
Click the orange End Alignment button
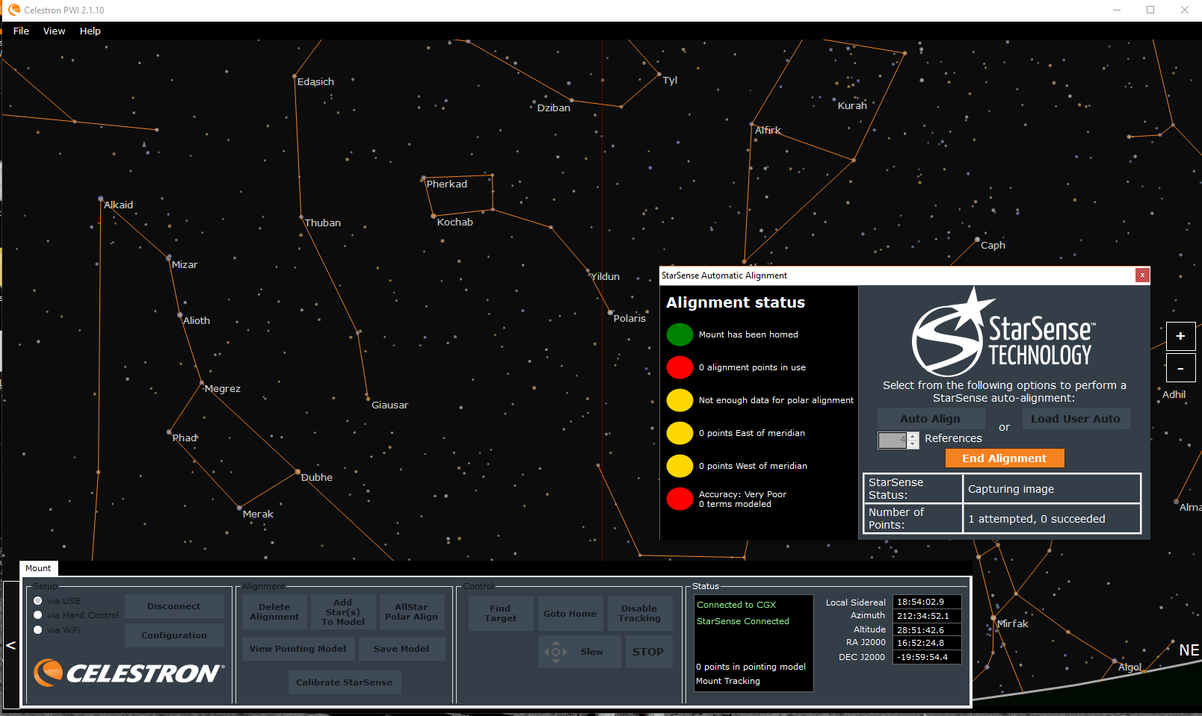tap(1004, 458)
